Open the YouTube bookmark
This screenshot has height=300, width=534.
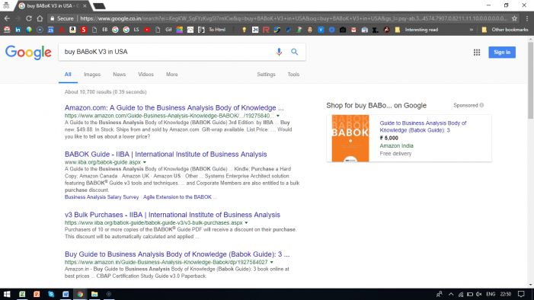[x=147, y=30]
